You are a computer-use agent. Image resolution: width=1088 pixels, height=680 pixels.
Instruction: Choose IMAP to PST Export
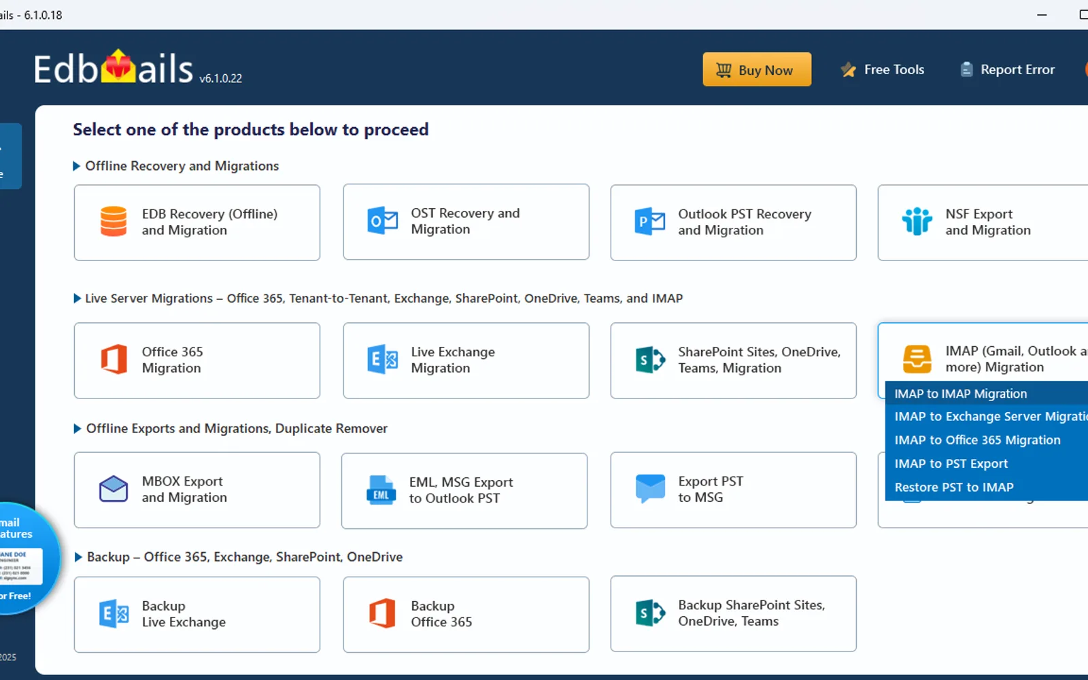tap(987, 464)
